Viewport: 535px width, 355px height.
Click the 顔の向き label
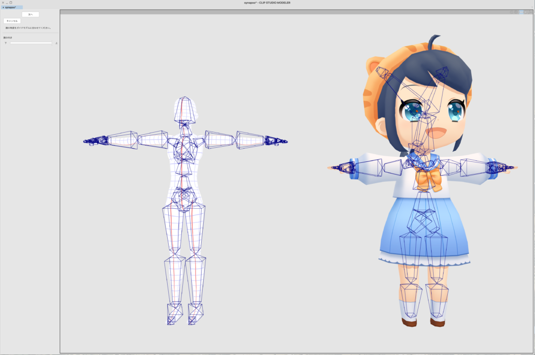[8, 38]
